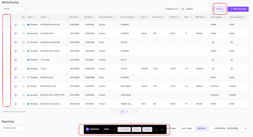The width and height of the screenshot is (253, 137).
Task: Go to the last page of results
Action: (x=136, y=112)
